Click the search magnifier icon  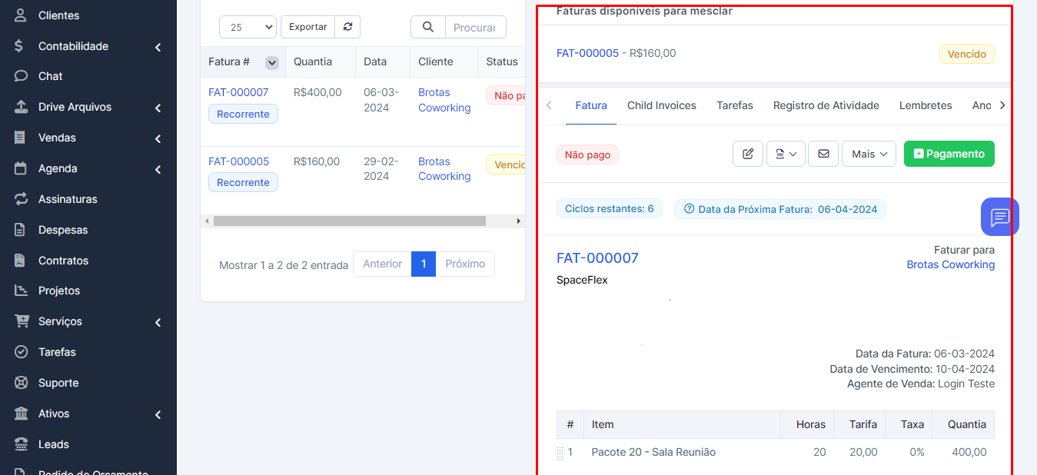(428, 27)
